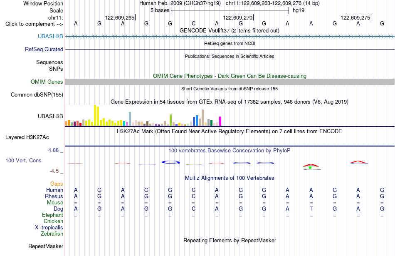
Task: Click the chr11: ruler label
Action: coord(55,17)
